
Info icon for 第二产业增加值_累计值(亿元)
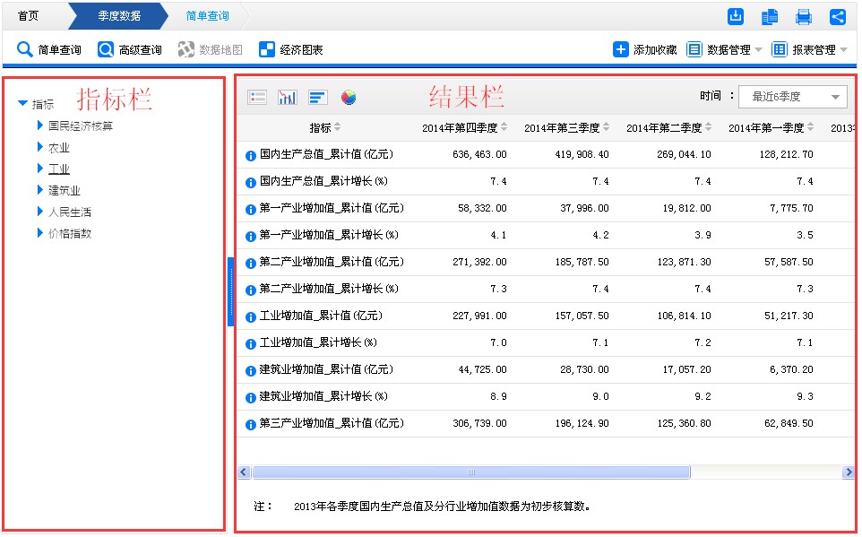[251, 264]
